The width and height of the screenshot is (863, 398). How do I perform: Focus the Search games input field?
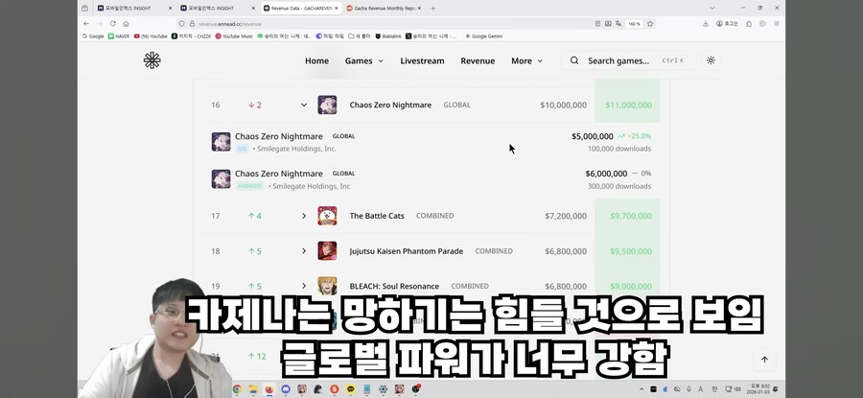tap(628, 60)
